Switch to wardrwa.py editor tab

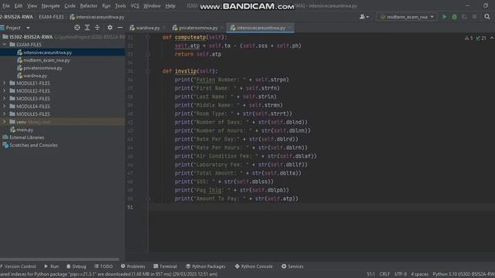click(148, 28)
